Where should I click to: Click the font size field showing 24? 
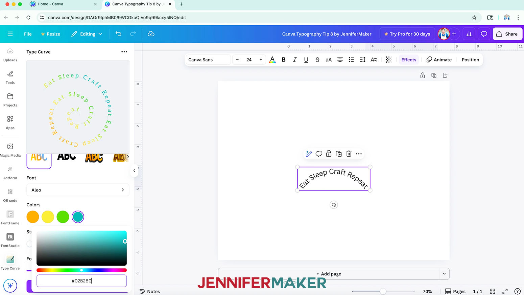pos(249,60)
